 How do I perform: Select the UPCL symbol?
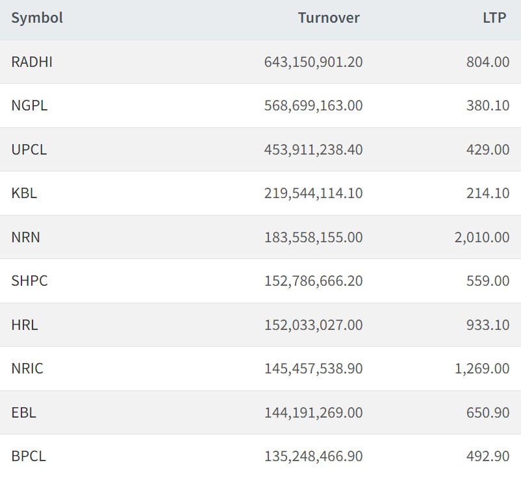click(x=29, y=149)
